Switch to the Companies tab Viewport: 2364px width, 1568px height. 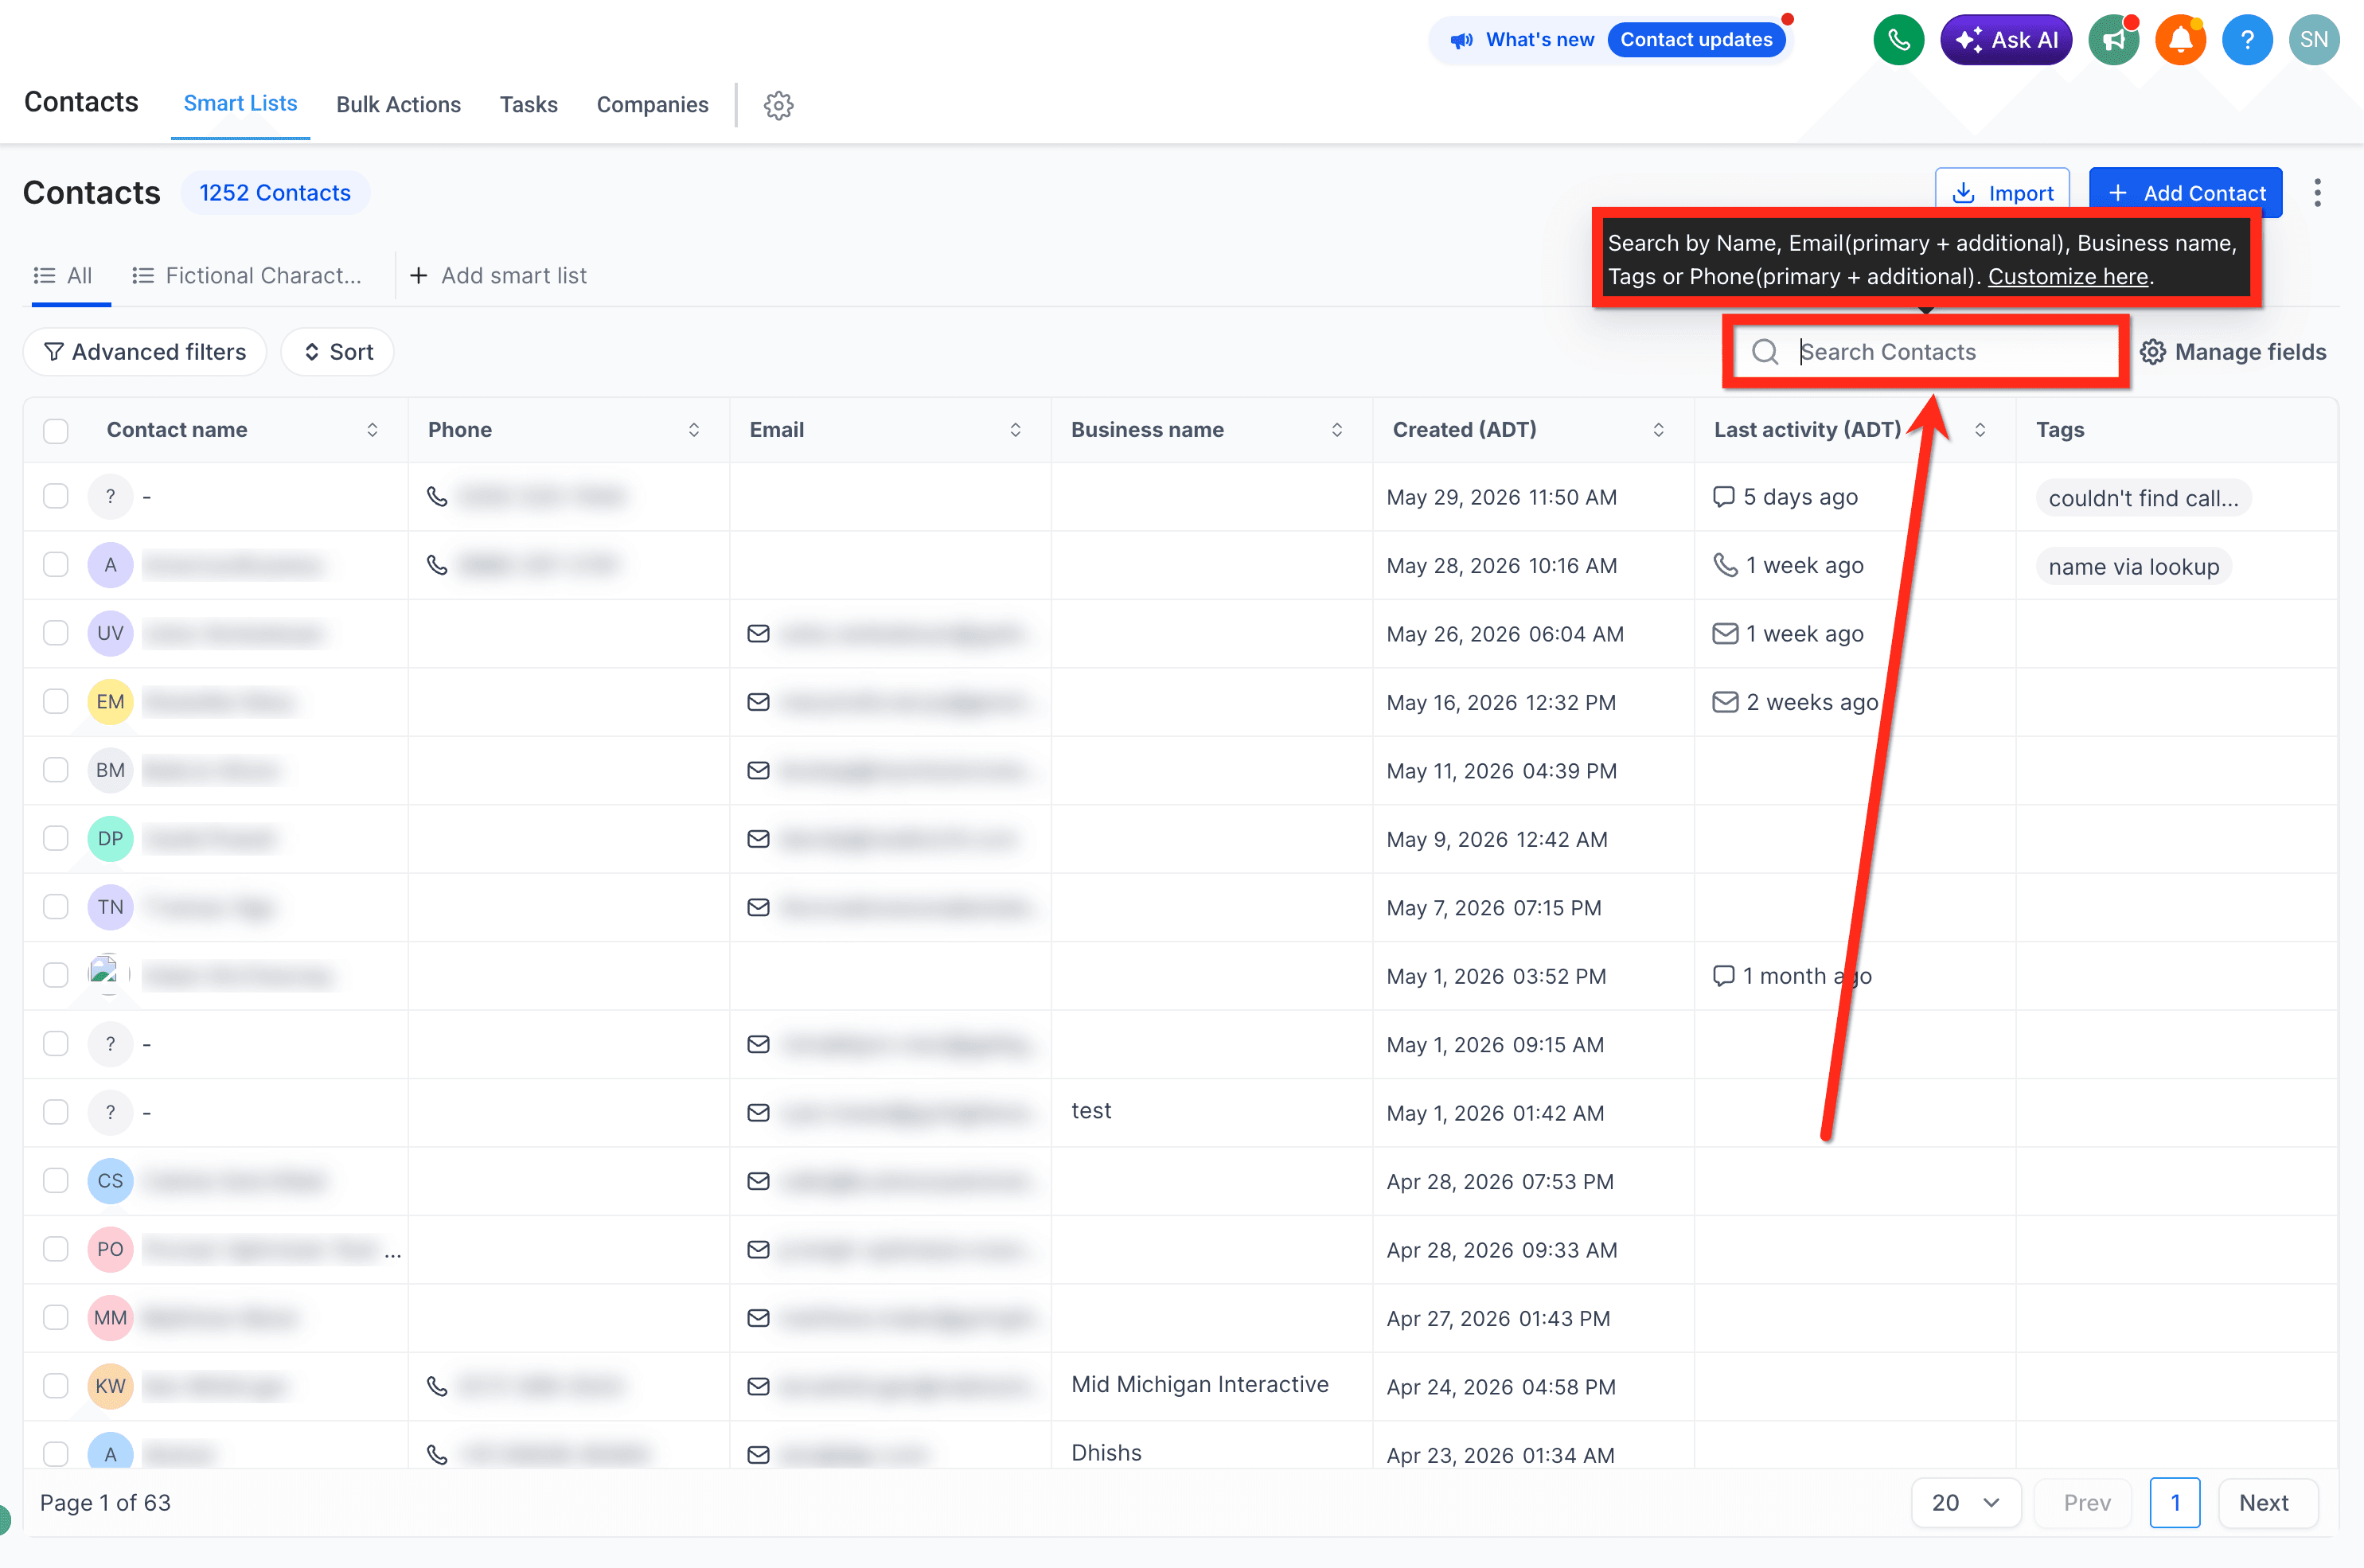pyautogui.click(x=652, y=105)
